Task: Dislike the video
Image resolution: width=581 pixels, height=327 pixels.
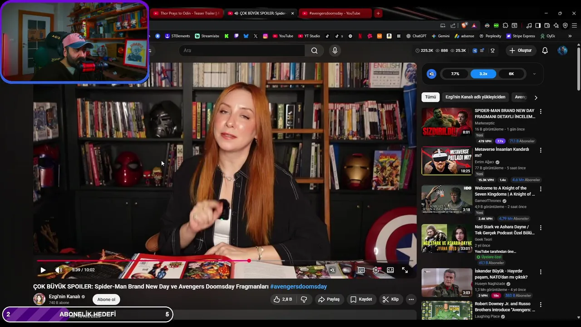Action: (x=304, y=299)
